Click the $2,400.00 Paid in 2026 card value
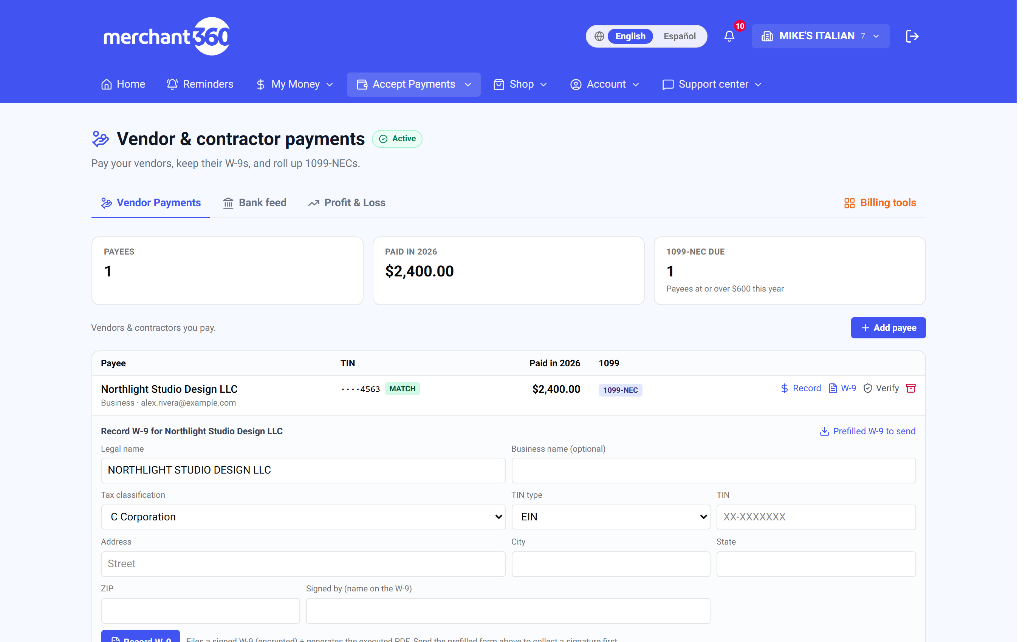 pos(419,271)
